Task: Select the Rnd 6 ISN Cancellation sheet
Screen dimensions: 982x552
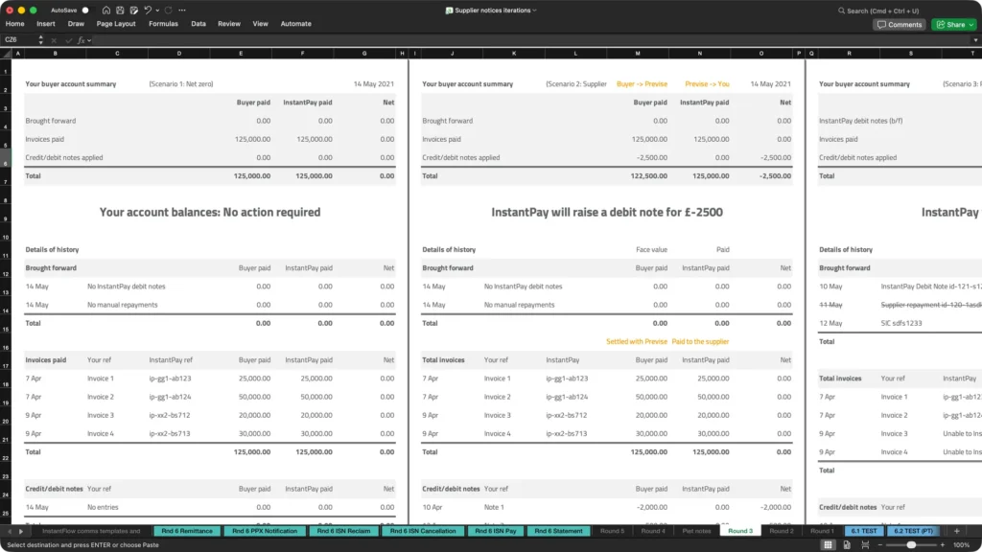Action: click(x=425, y=531)
